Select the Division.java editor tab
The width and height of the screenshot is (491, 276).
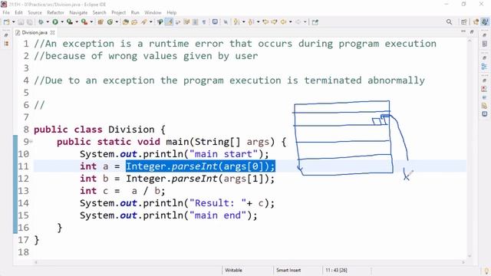[34, 32]
